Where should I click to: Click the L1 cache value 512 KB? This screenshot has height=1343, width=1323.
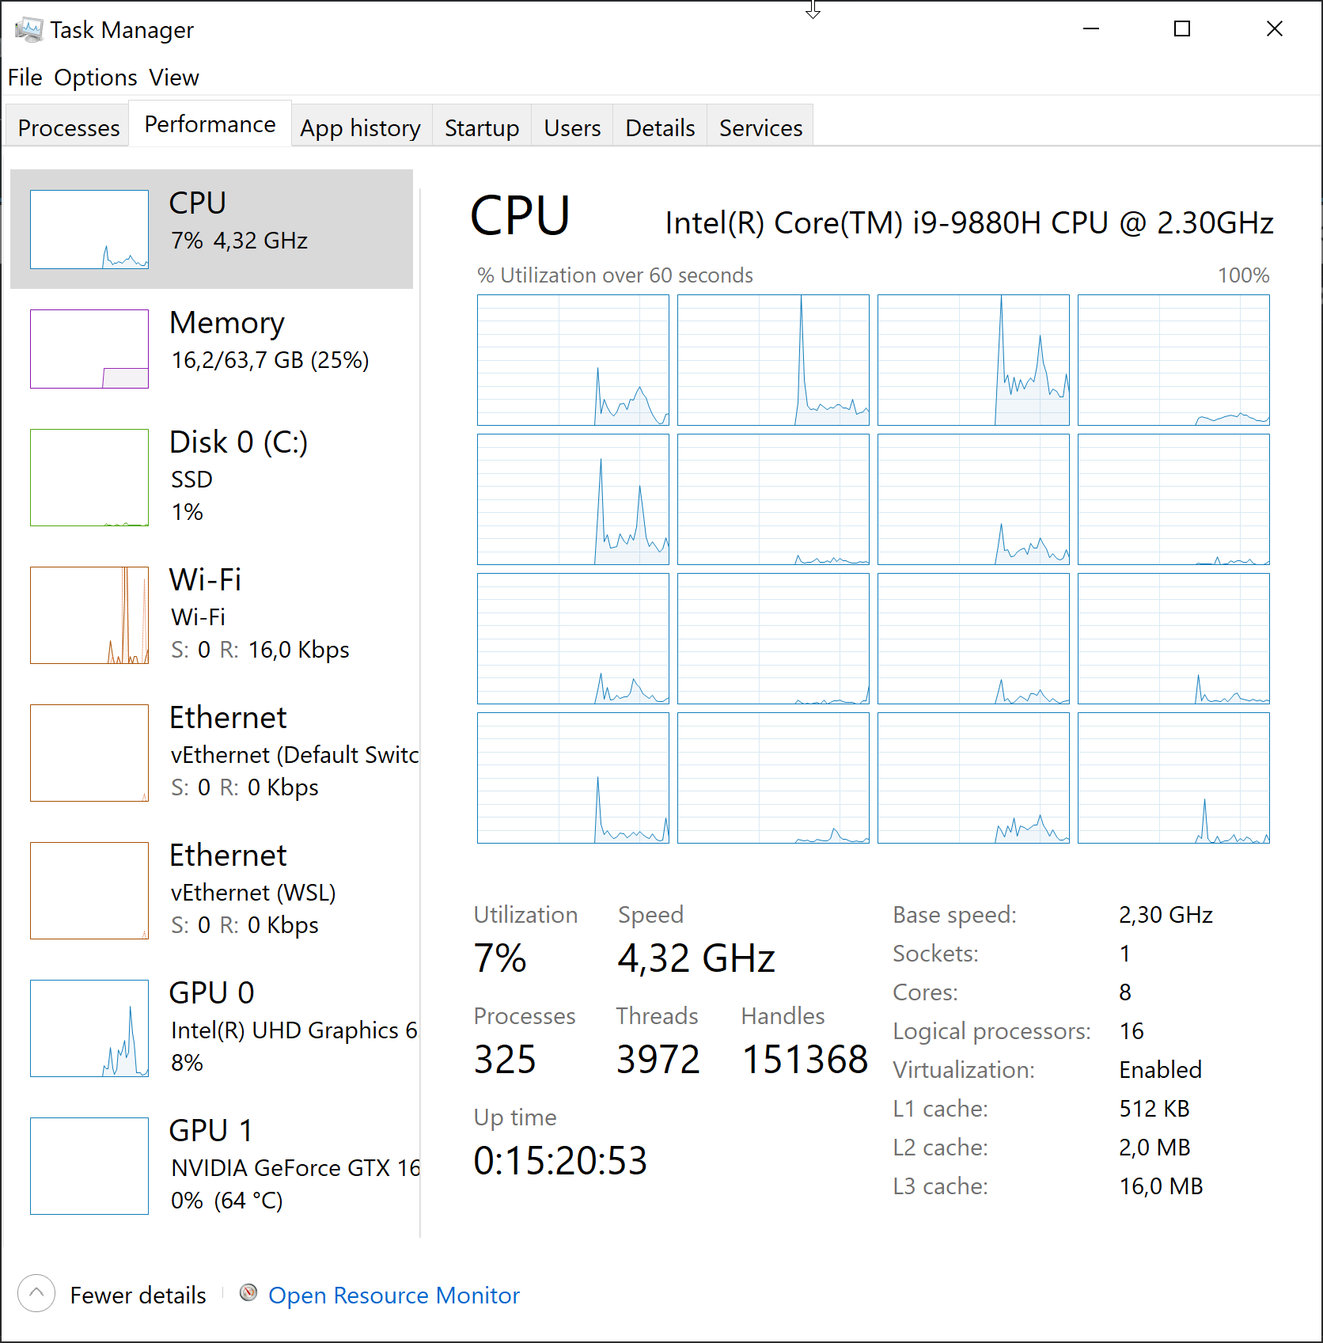[x=1154, y=1109]
